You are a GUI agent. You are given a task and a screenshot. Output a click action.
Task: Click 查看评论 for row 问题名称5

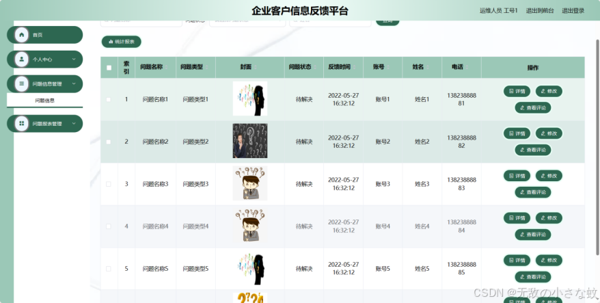(532, 277)
